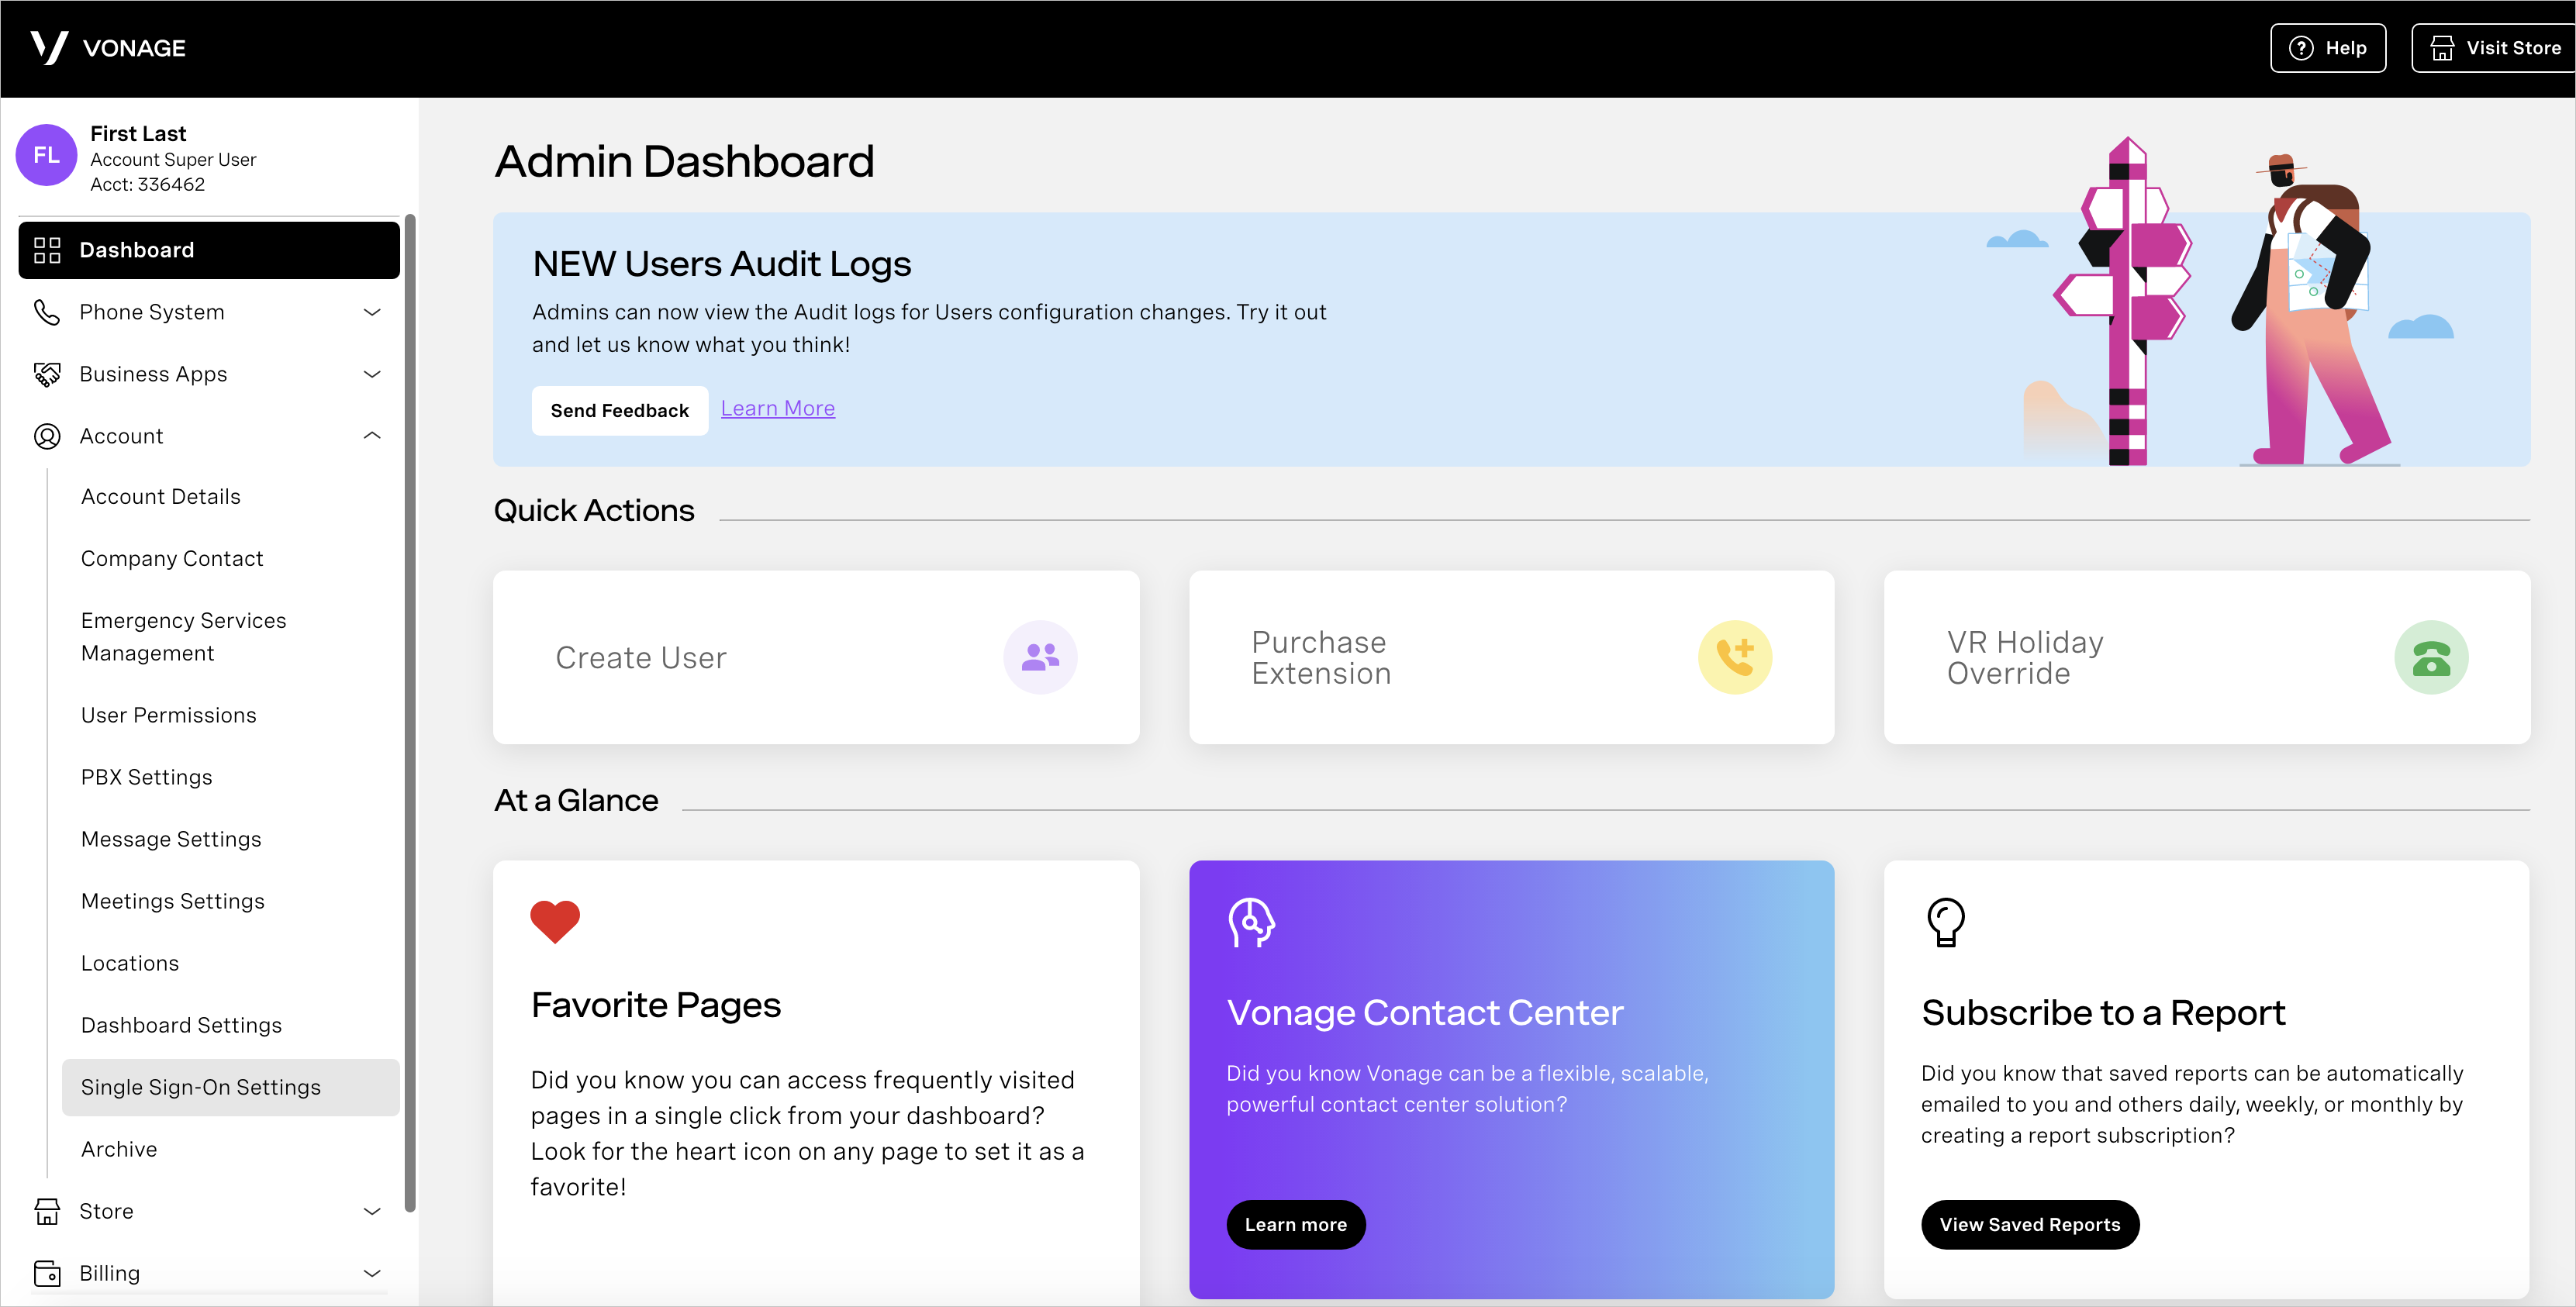
Task: Click the Dashboard icon in sidebar
Action: coord(45,250)
